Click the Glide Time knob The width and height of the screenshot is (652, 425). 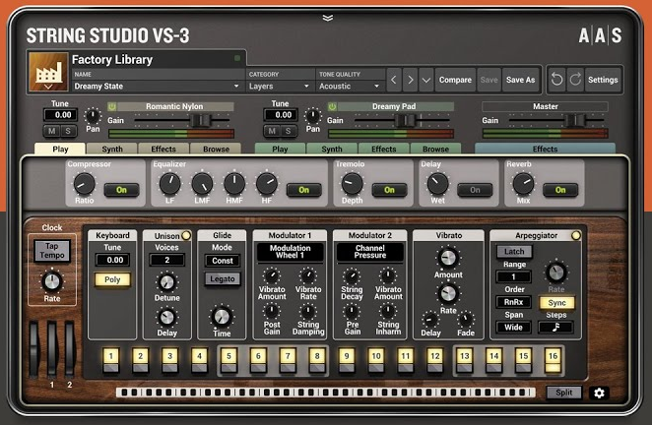[x=222, y=317]
